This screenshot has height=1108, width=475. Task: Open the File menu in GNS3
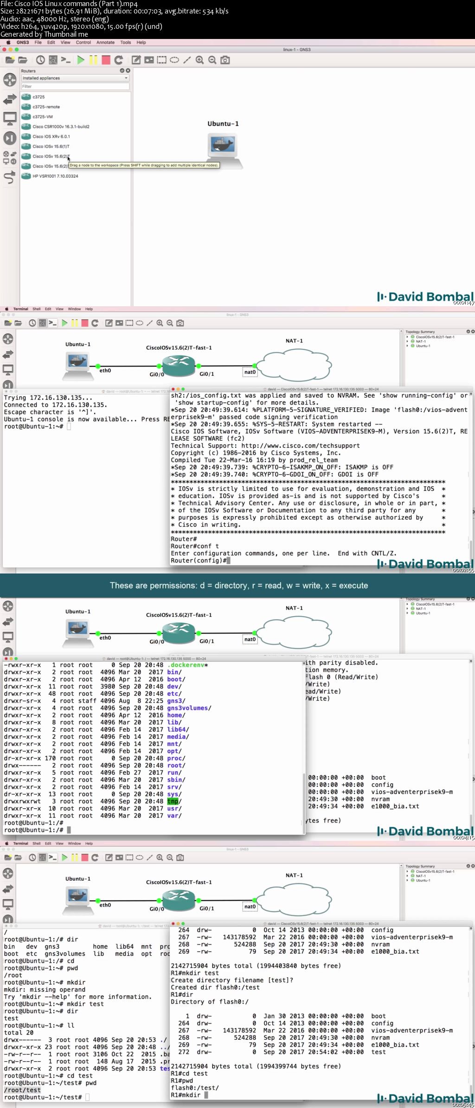point(38,42)
